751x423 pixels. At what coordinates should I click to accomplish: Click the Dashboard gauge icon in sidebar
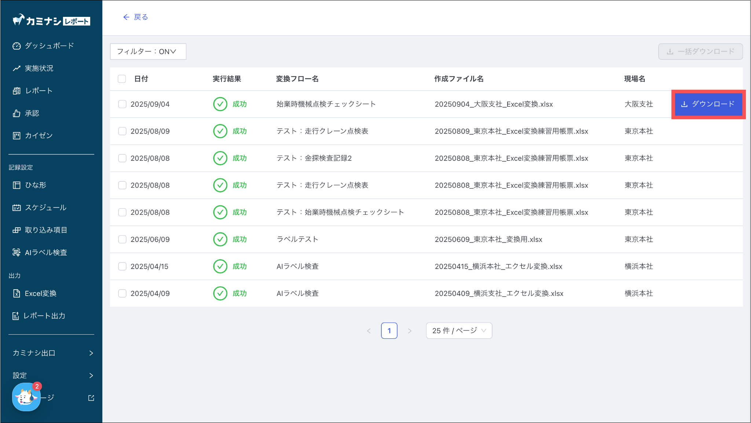(x=17, y=46)
